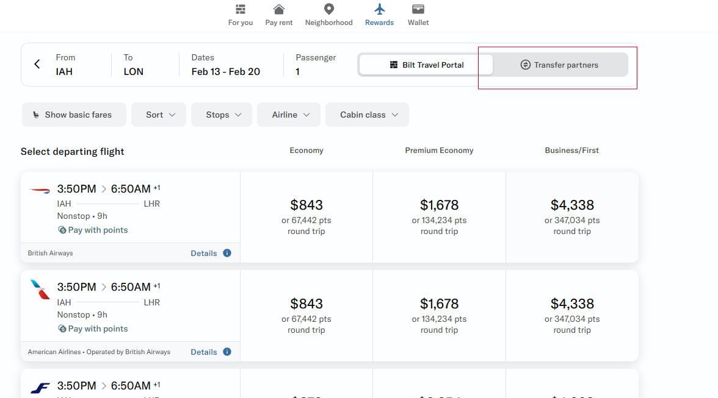Go to Pay rent home icon
This screenshot has height=398, width=718.
point(279,10)
